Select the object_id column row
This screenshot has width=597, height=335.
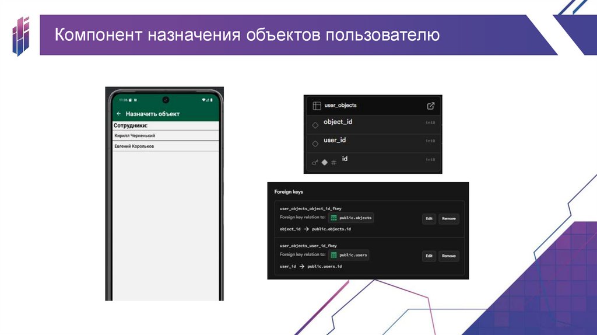click(x=373, y=124)
